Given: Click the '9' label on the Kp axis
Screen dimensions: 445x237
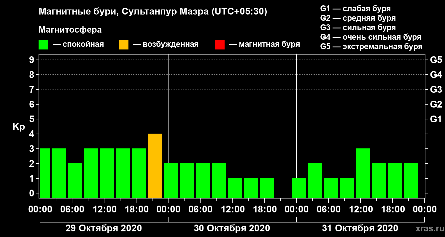Looking at the screenshot, I should click(32, 60).
